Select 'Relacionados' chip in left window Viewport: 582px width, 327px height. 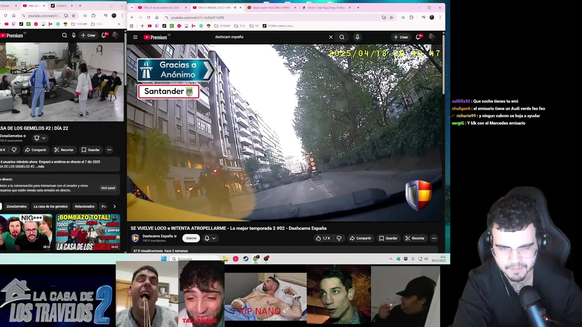pyautogui.click(x=85, y=207)
